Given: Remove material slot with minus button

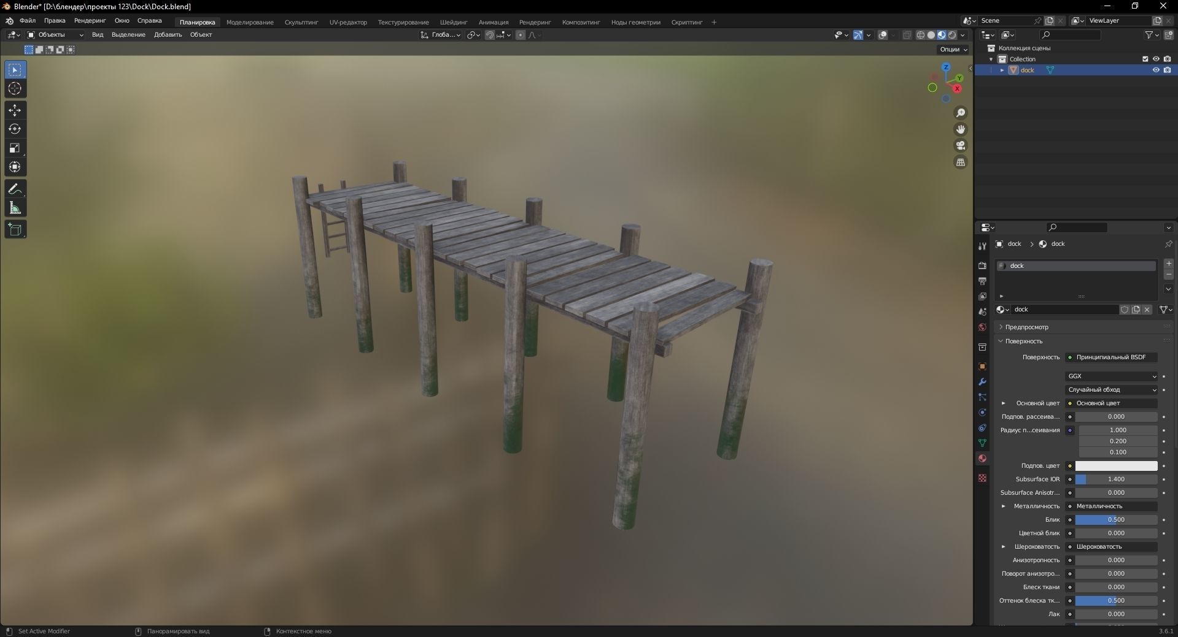Looking at the screenshot, I should (1169, 275).
